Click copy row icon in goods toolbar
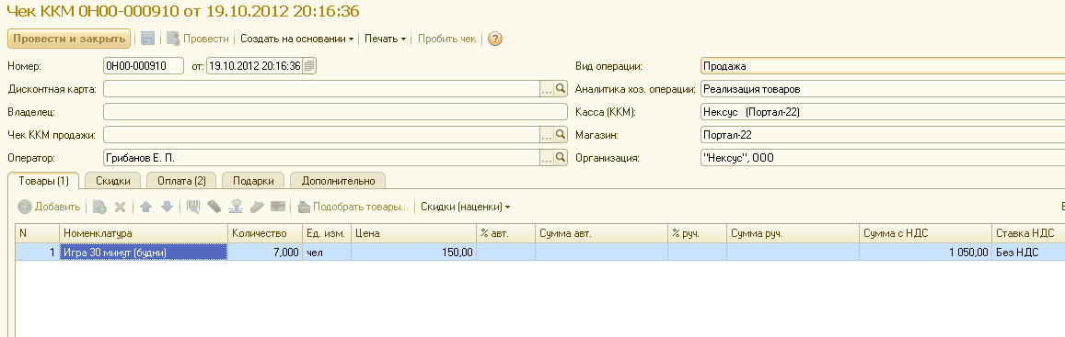 (99, 207)
